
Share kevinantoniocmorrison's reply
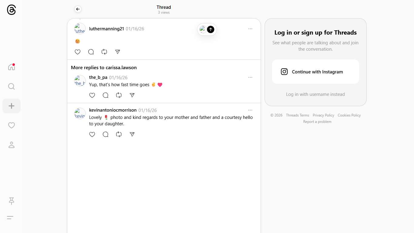click(132, 134)
